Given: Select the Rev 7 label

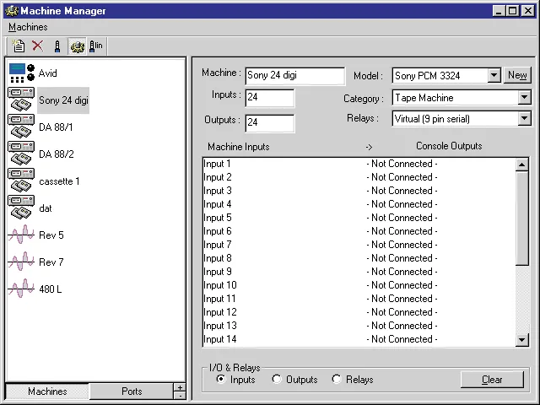Looking at the screenshot, I should 51,262.
